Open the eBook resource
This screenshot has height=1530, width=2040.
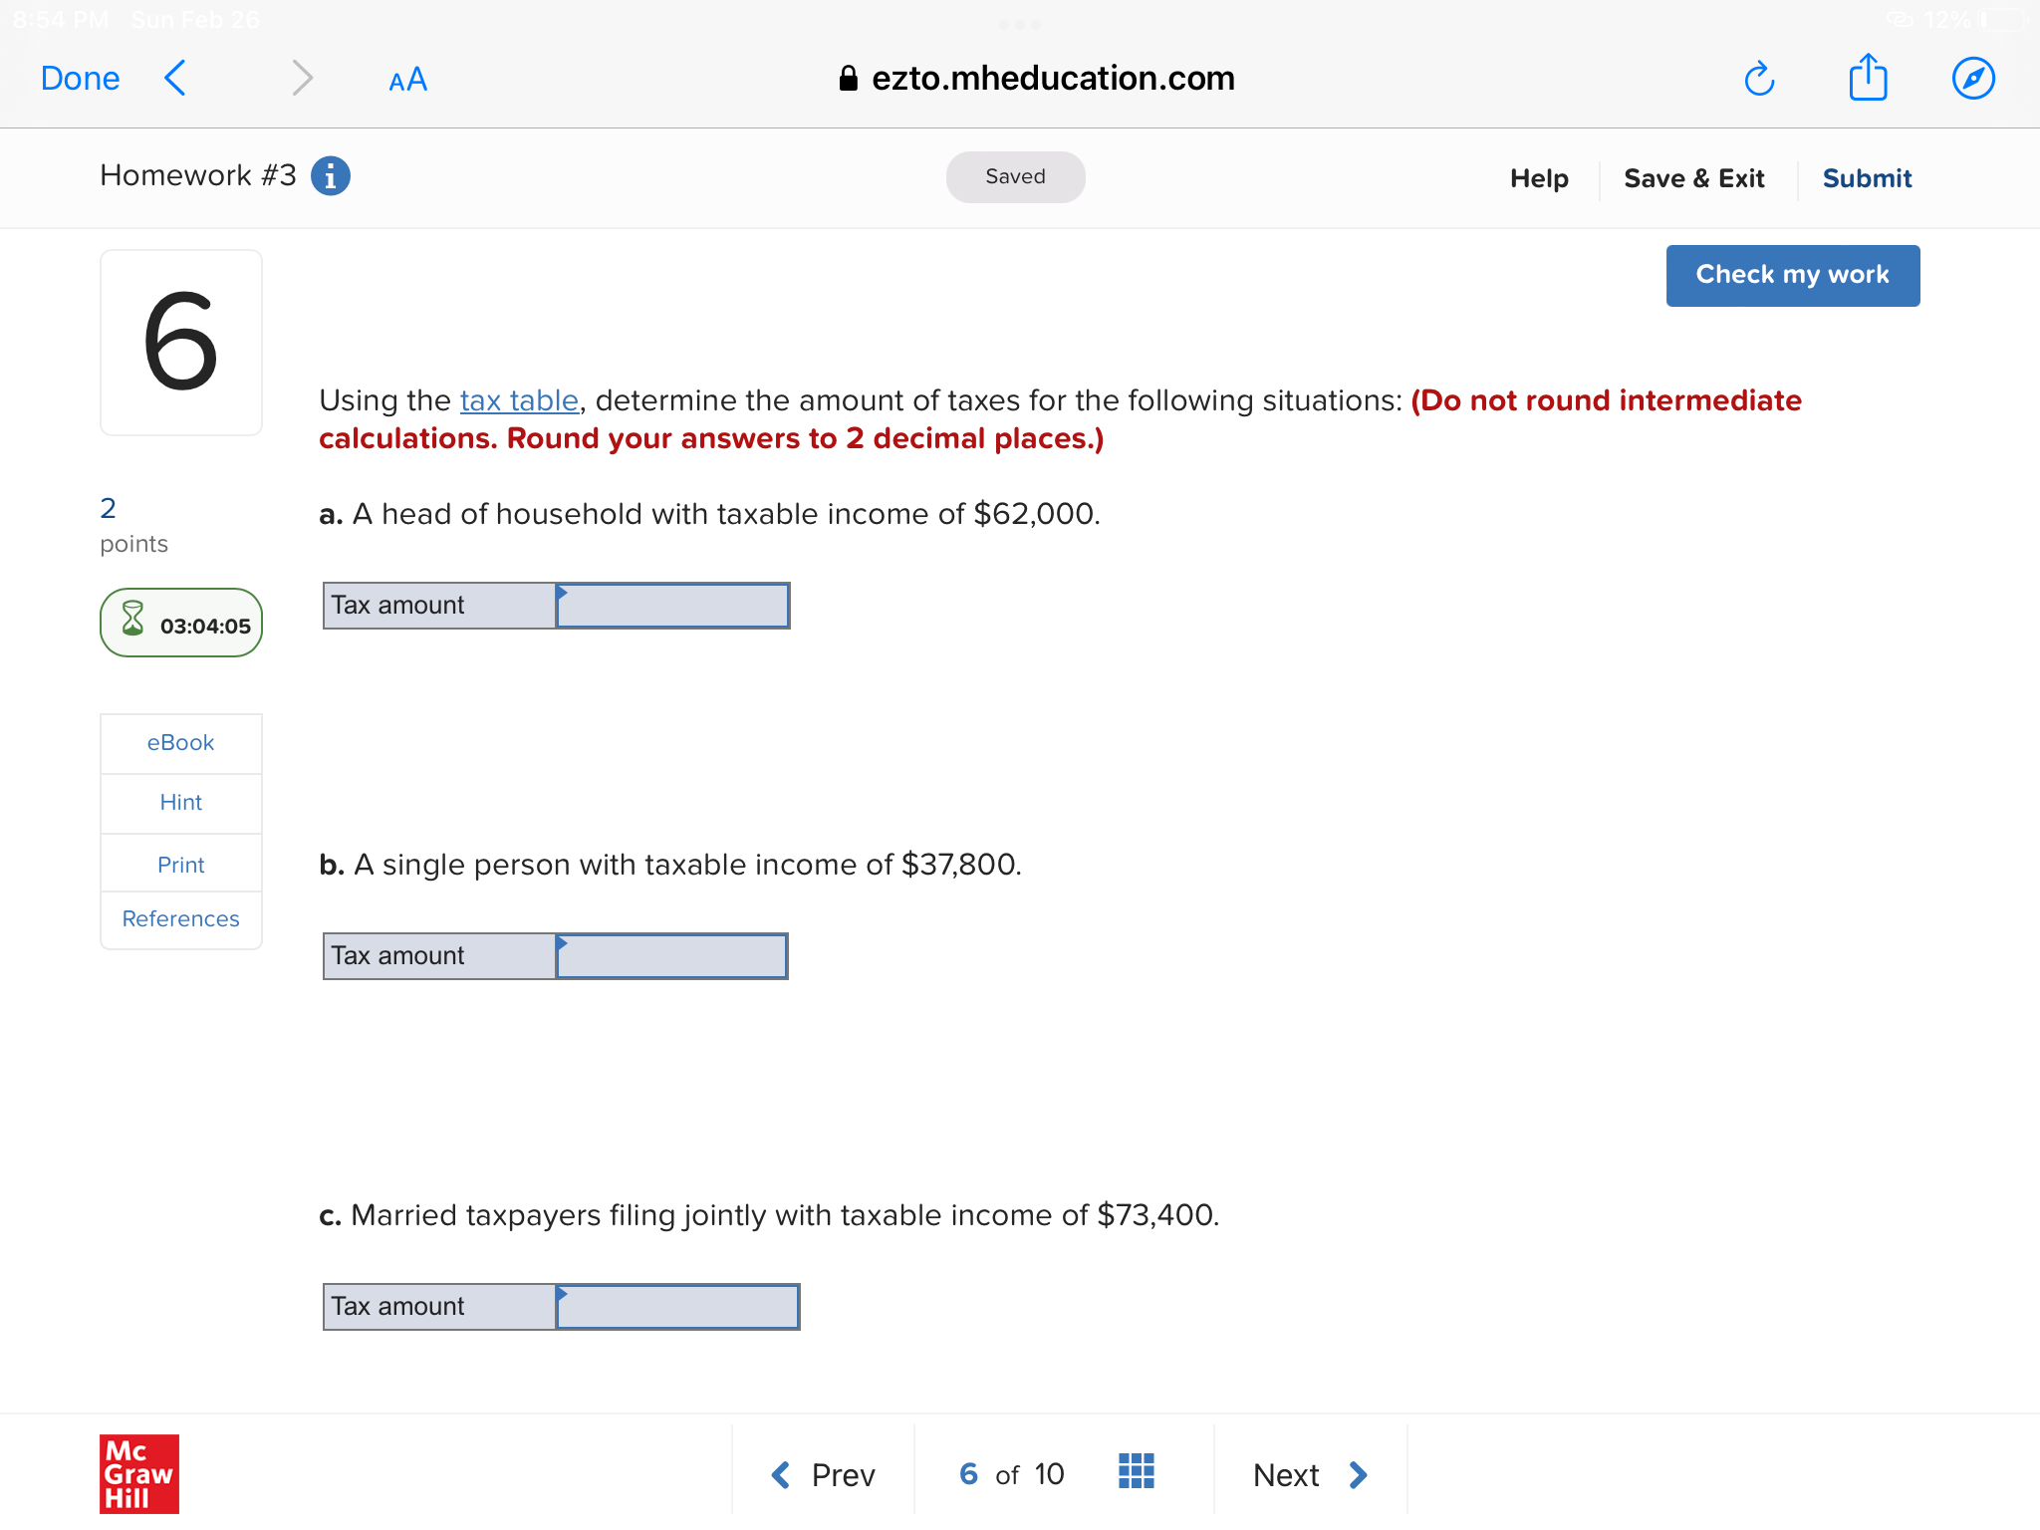coord(180,742)
